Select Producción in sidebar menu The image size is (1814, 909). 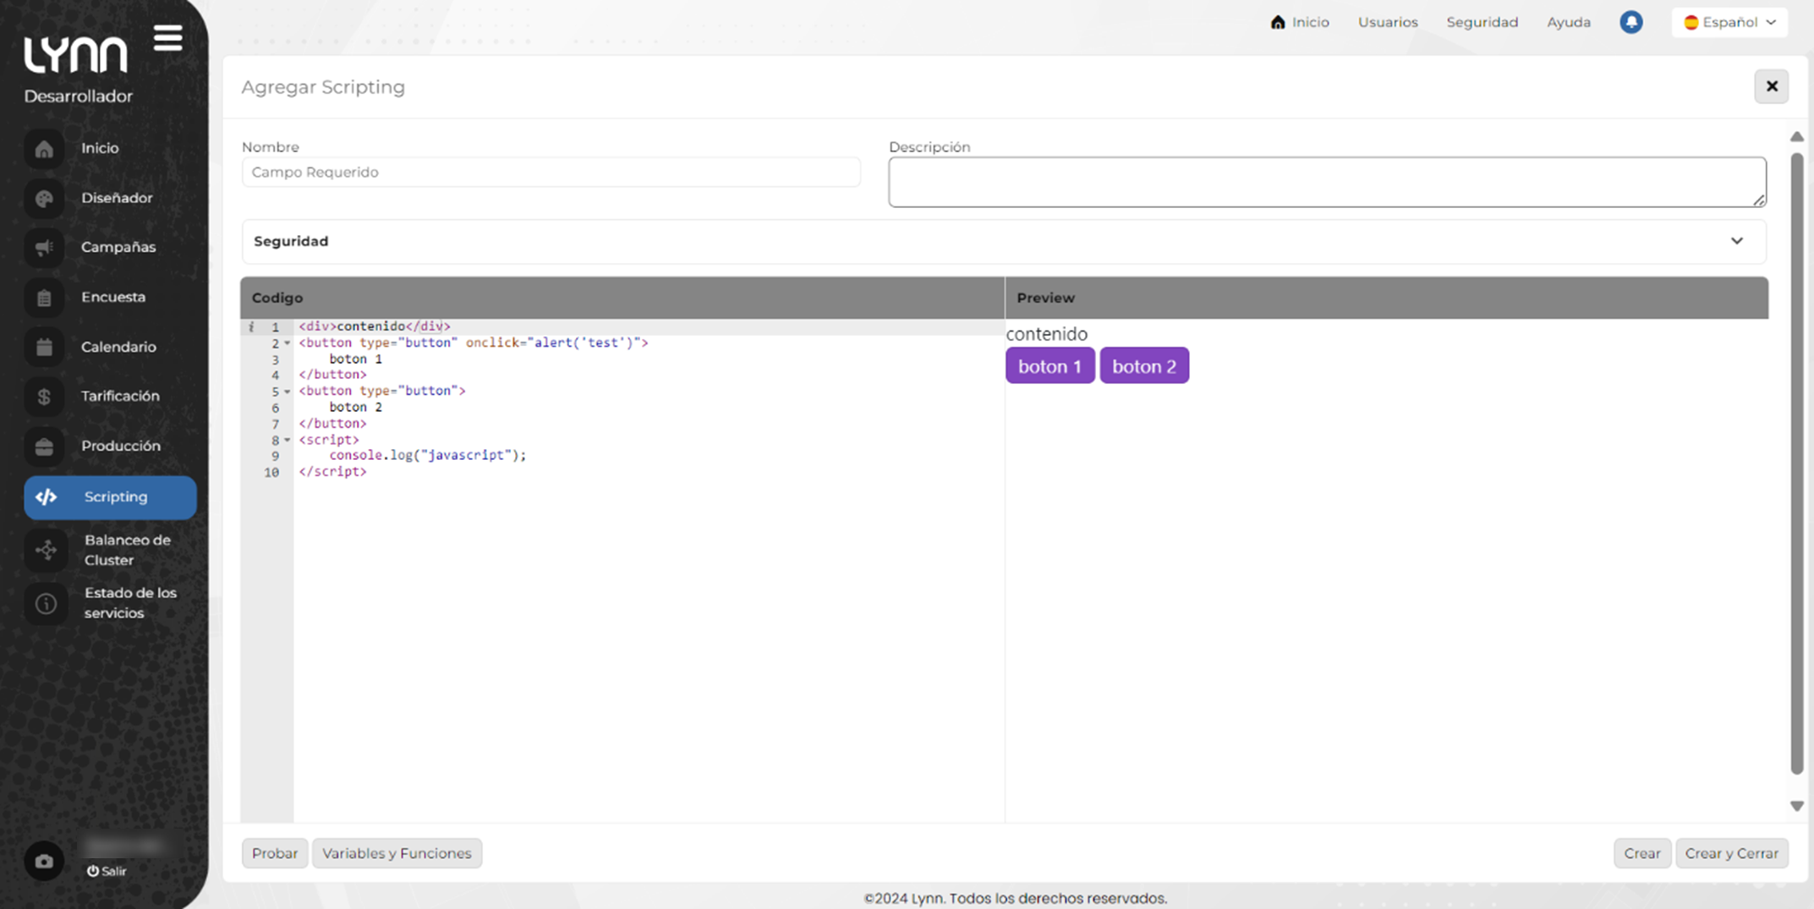pos(121,446)
